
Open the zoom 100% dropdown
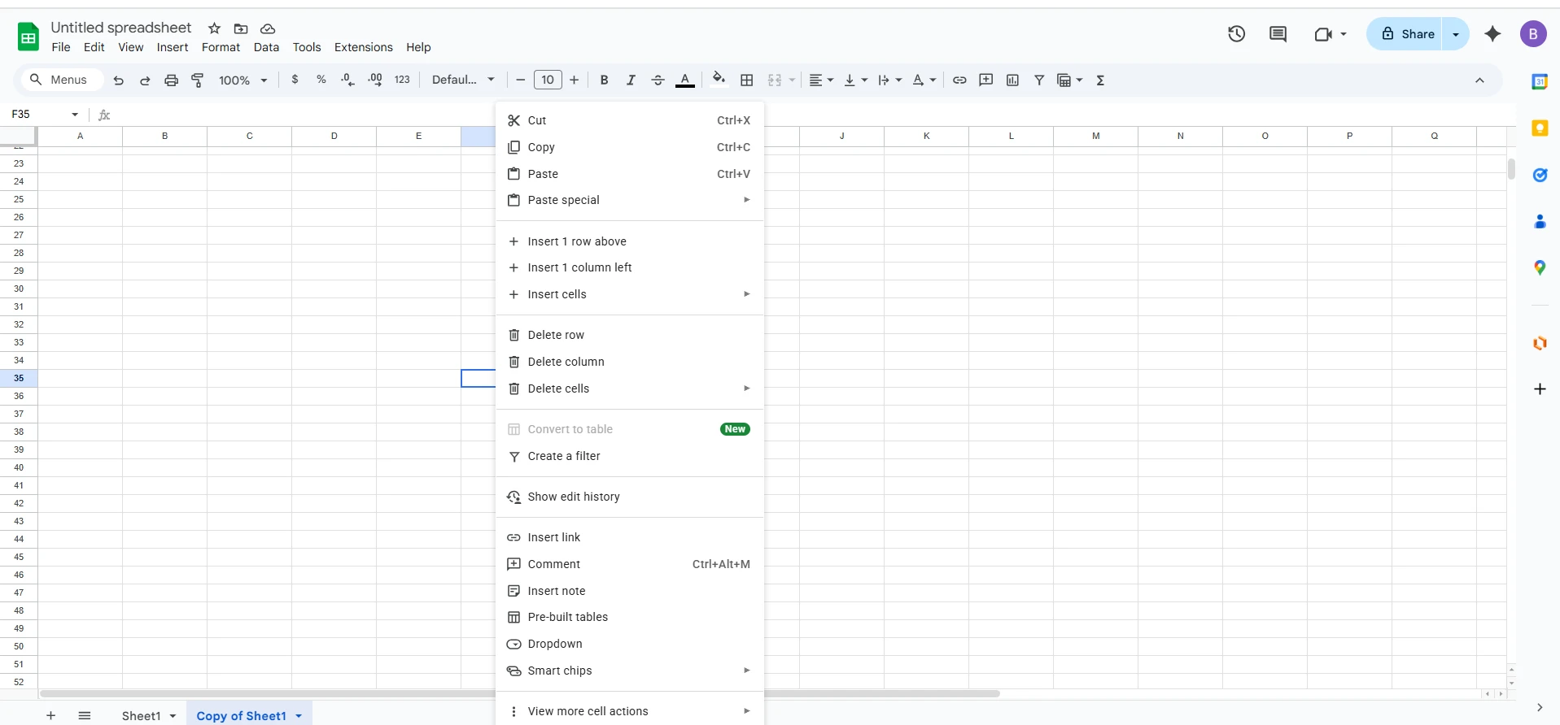(243, 80)
